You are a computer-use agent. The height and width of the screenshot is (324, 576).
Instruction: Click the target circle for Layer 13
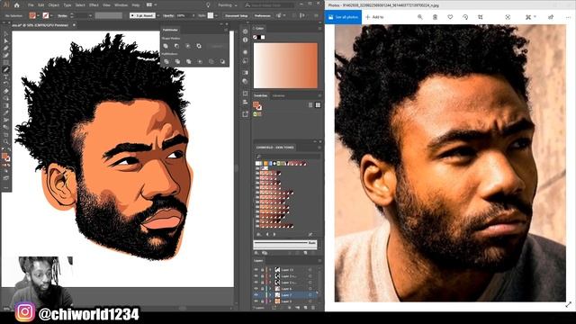tap(310, 270)
